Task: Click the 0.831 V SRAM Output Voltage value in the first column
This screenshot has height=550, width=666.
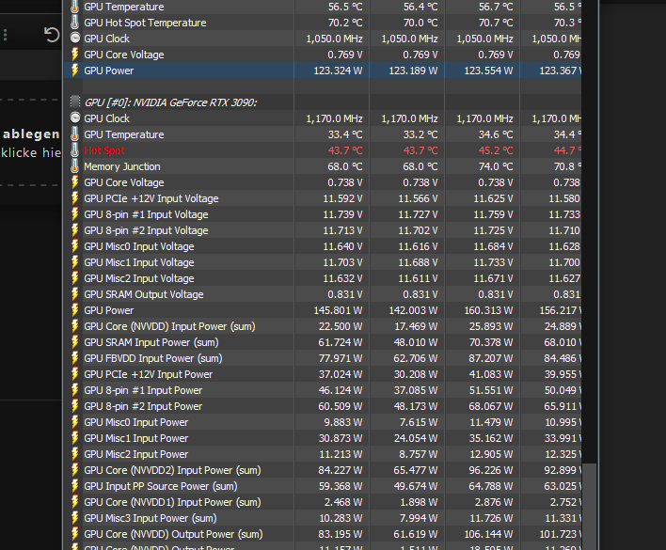Action: (x=345, y=294)
